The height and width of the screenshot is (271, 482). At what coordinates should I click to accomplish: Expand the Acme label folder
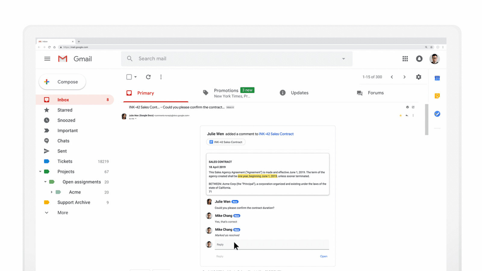pos(52,192)
